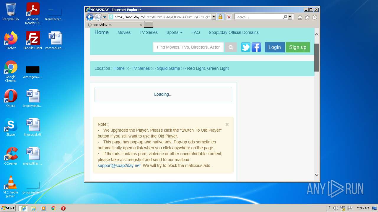
Task: Open the search provider dropdown arrow
Action: point(290,17)
